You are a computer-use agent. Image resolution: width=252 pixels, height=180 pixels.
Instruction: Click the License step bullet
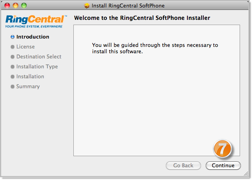(x=12, y=47)
